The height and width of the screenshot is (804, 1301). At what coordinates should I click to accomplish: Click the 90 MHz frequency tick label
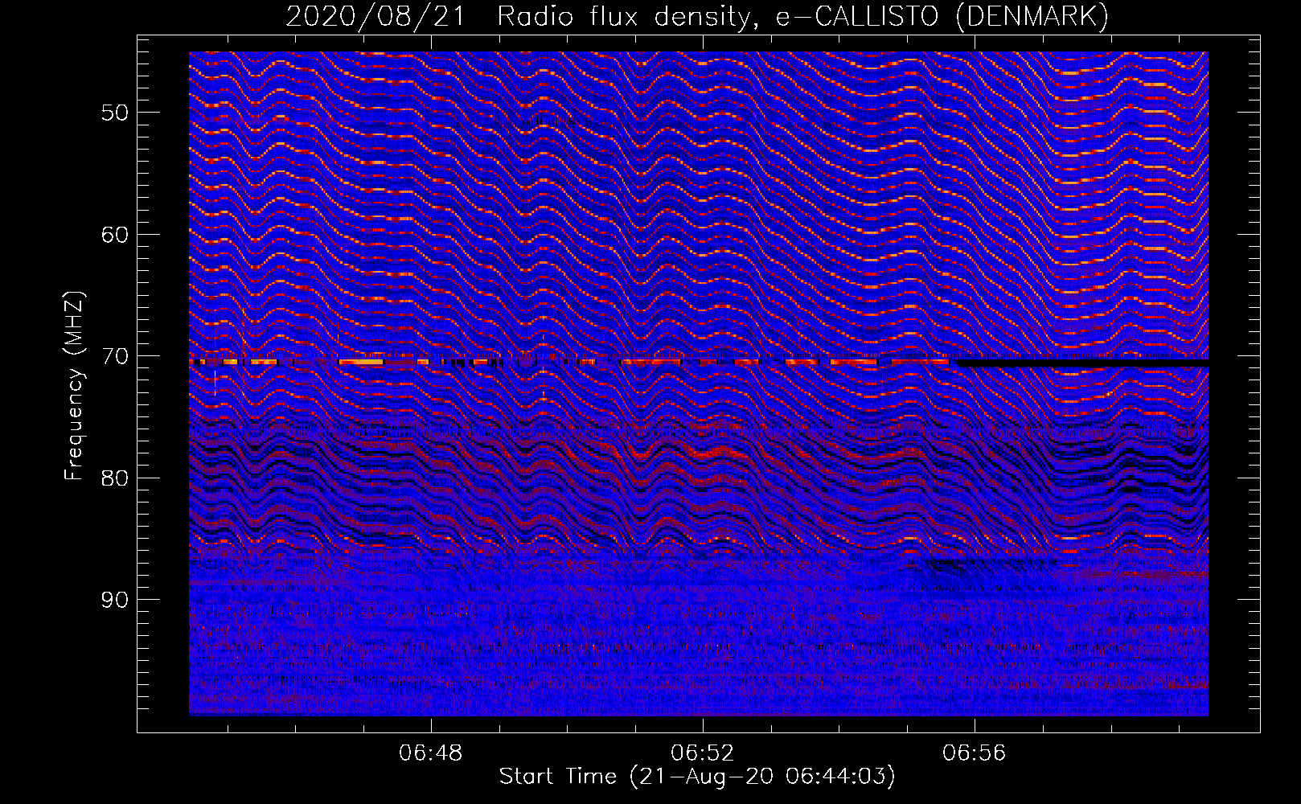click(115, 600)
